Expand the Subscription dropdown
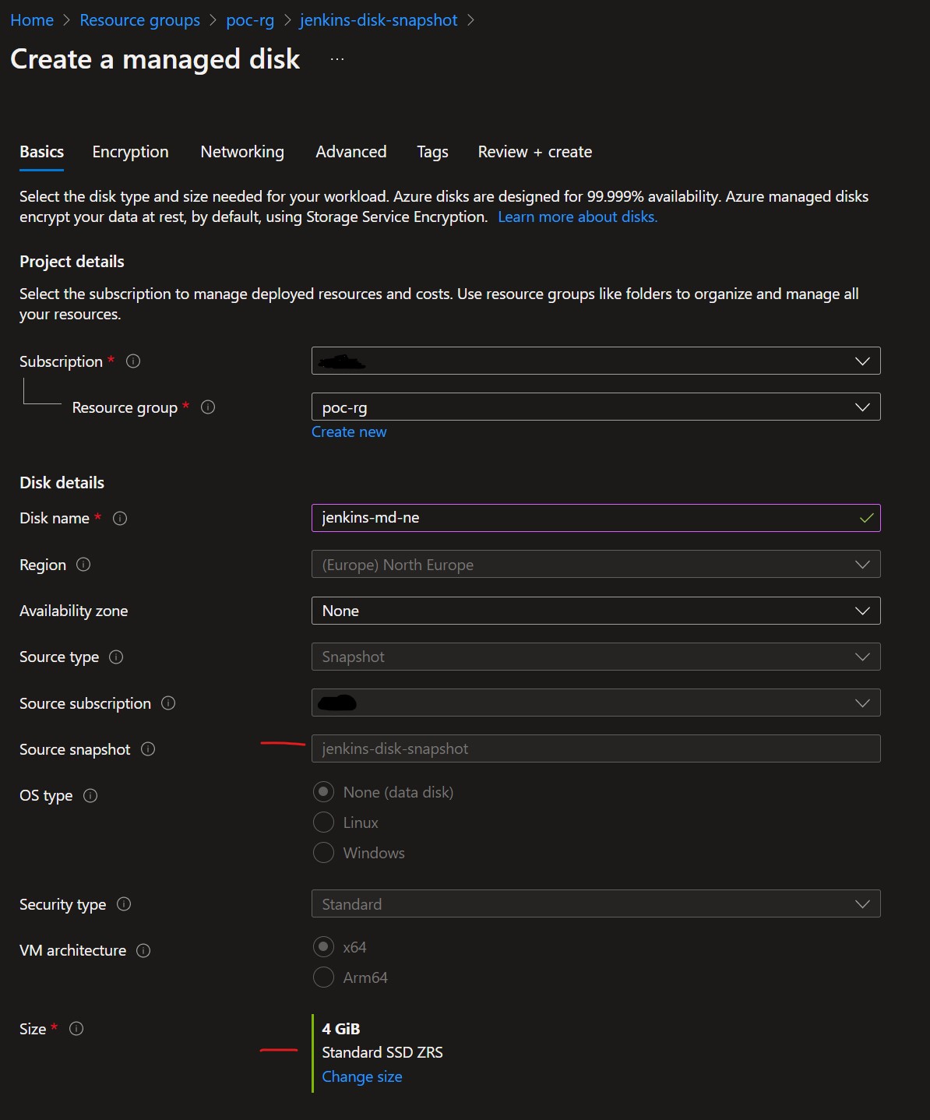 point(595,361)
